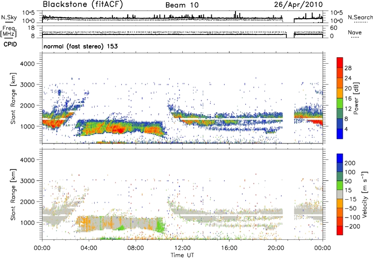The image size is (373, 258).
Task: Select dark blue top segment of Velocity colorbar
Action: pos(340,158)
